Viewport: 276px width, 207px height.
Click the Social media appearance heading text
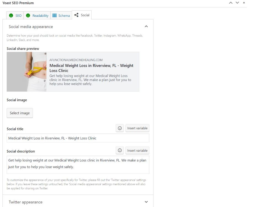coord(31,26)
